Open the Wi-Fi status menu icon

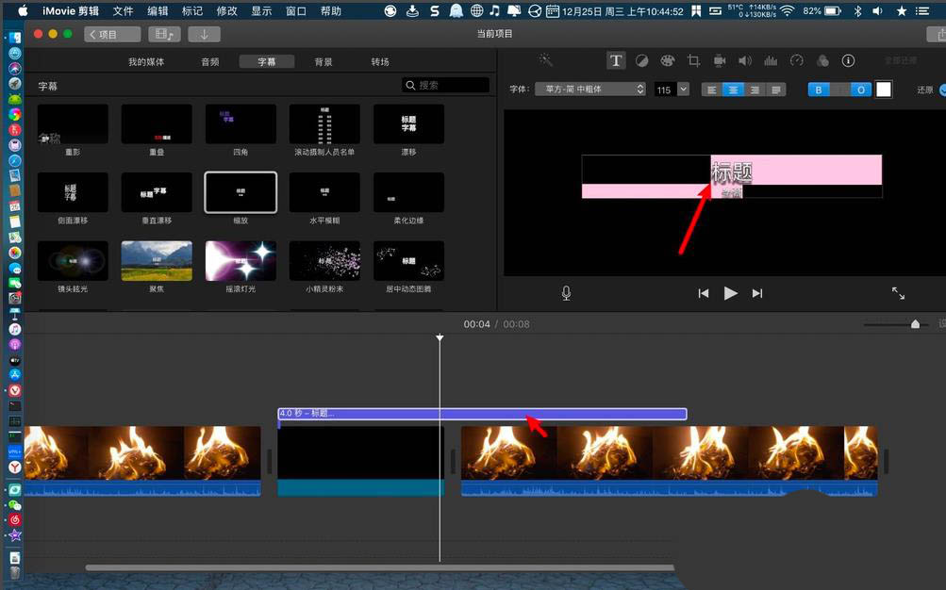click(x=787, y=11)
